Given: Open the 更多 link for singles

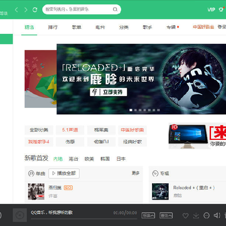Looking at the screenshot, I should tap(136, 173).
